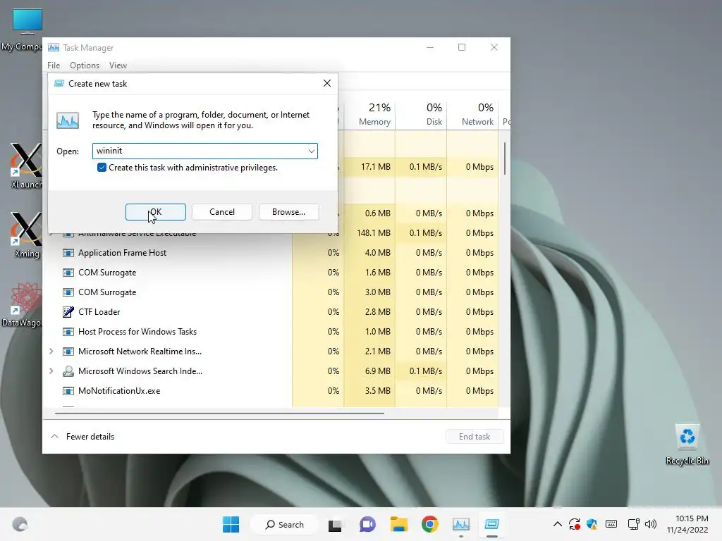722x541 pixels.
Task: Show hidden system tray icons
Action: 557,524
